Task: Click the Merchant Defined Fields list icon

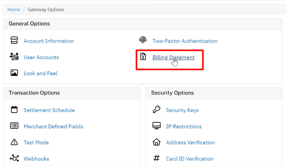Action: (14, 125)
